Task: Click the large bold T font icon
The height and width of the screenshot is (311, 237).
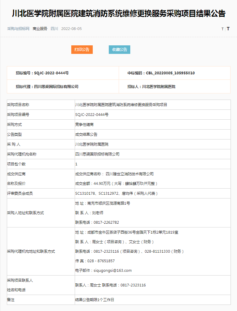Action: pos(228,29)
